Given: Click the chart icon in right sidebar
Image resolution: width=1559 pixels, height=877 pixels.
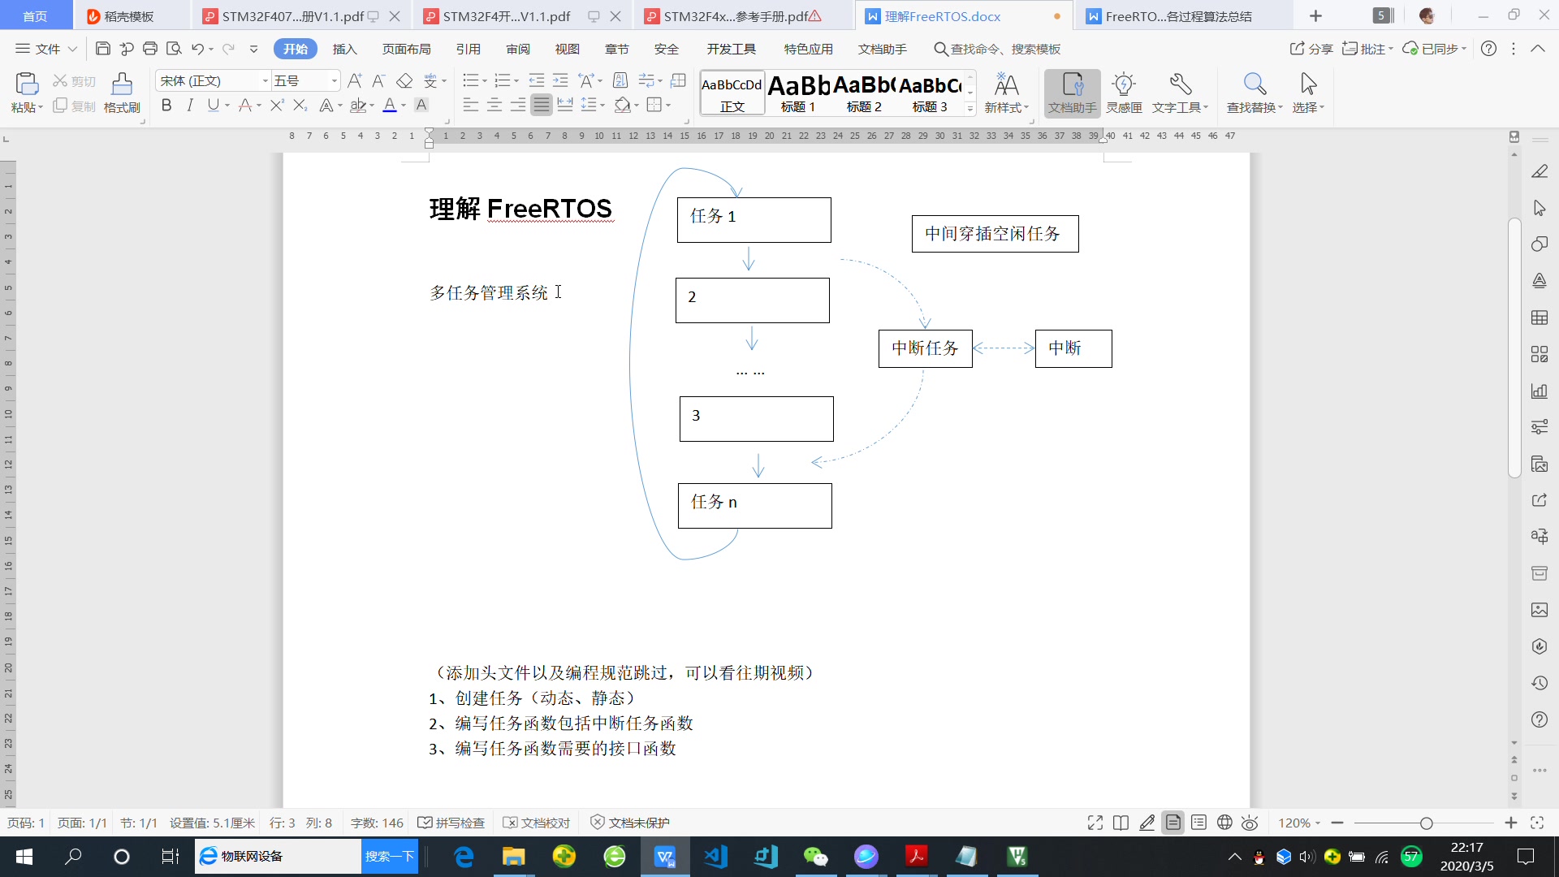Looking at the screenshot, I should tap(1539, 391).
